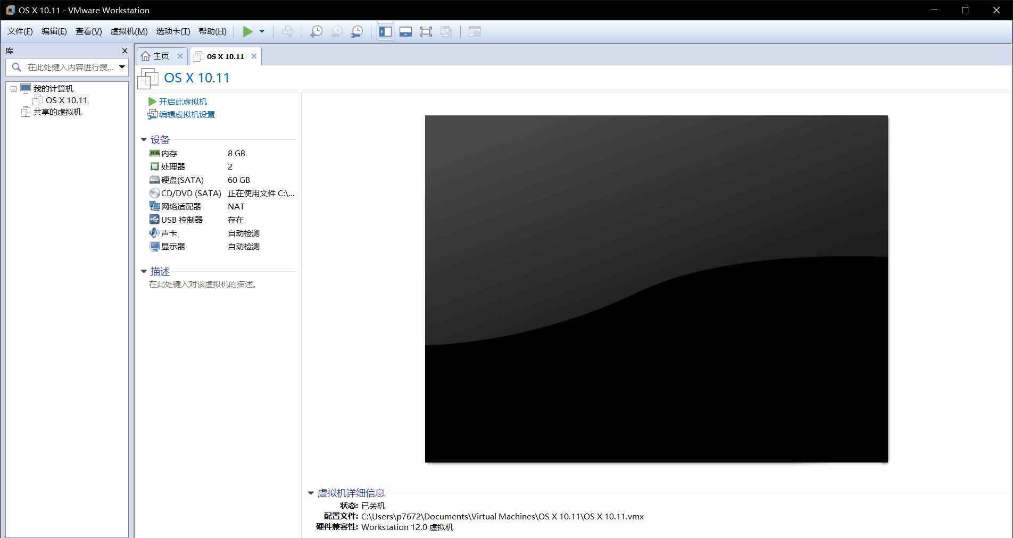Click the description text field placeholder
Viewport: 1013px width, 538px height.
[204, 284]
